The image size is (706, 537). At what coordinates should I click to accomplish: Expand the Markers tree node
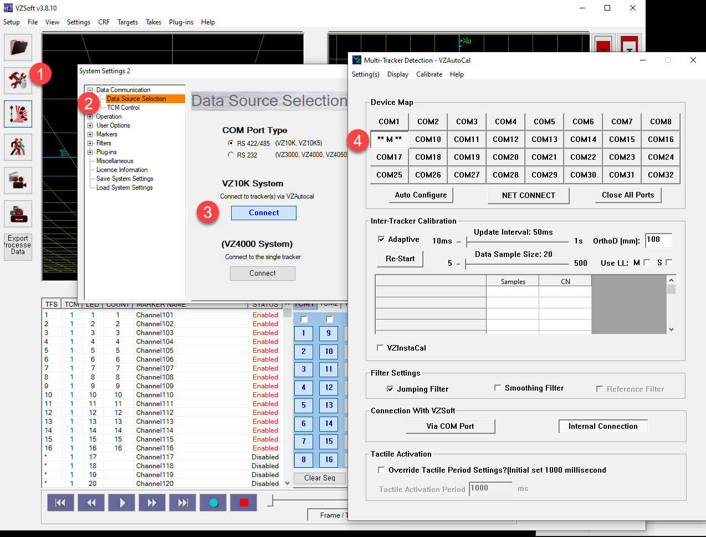pyautogui.click(x=90, y=134)
